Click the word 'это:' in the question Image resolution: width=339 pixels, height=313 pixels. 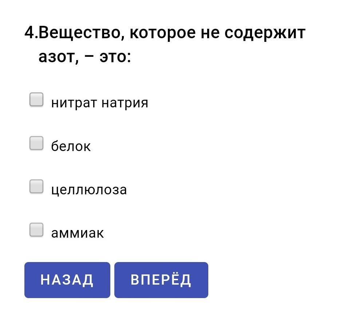[x=115, y=57]
